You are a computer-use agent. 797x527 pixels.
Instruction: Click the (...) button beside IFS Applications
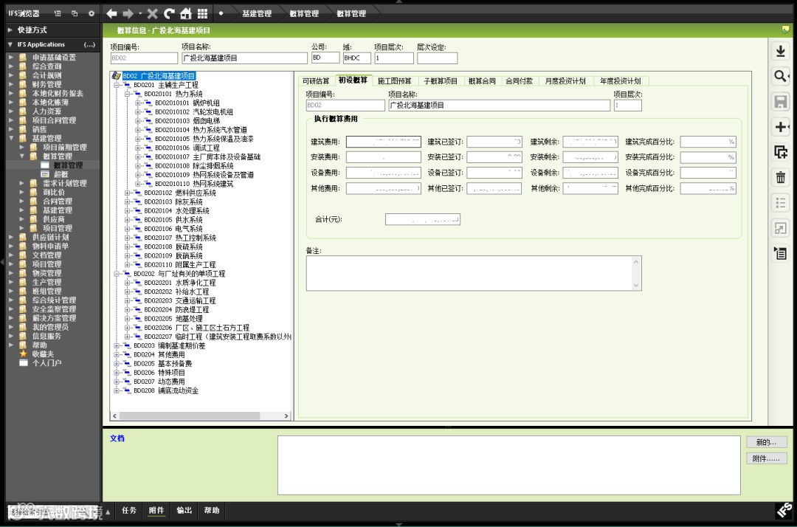click(89, 45)
